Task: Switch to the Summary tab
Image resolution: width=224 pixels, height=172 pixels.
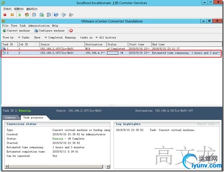Action: (x=10, y=118)
